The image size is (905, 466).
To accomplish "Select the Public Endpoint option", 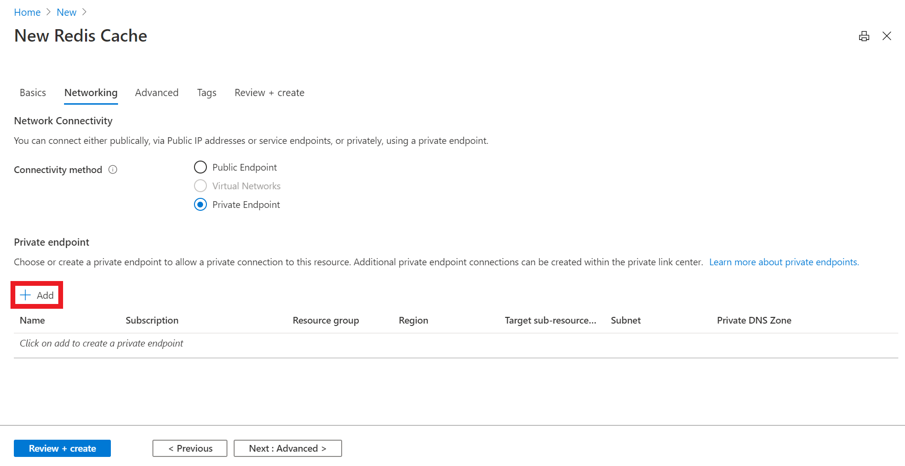I will (200, 167).
